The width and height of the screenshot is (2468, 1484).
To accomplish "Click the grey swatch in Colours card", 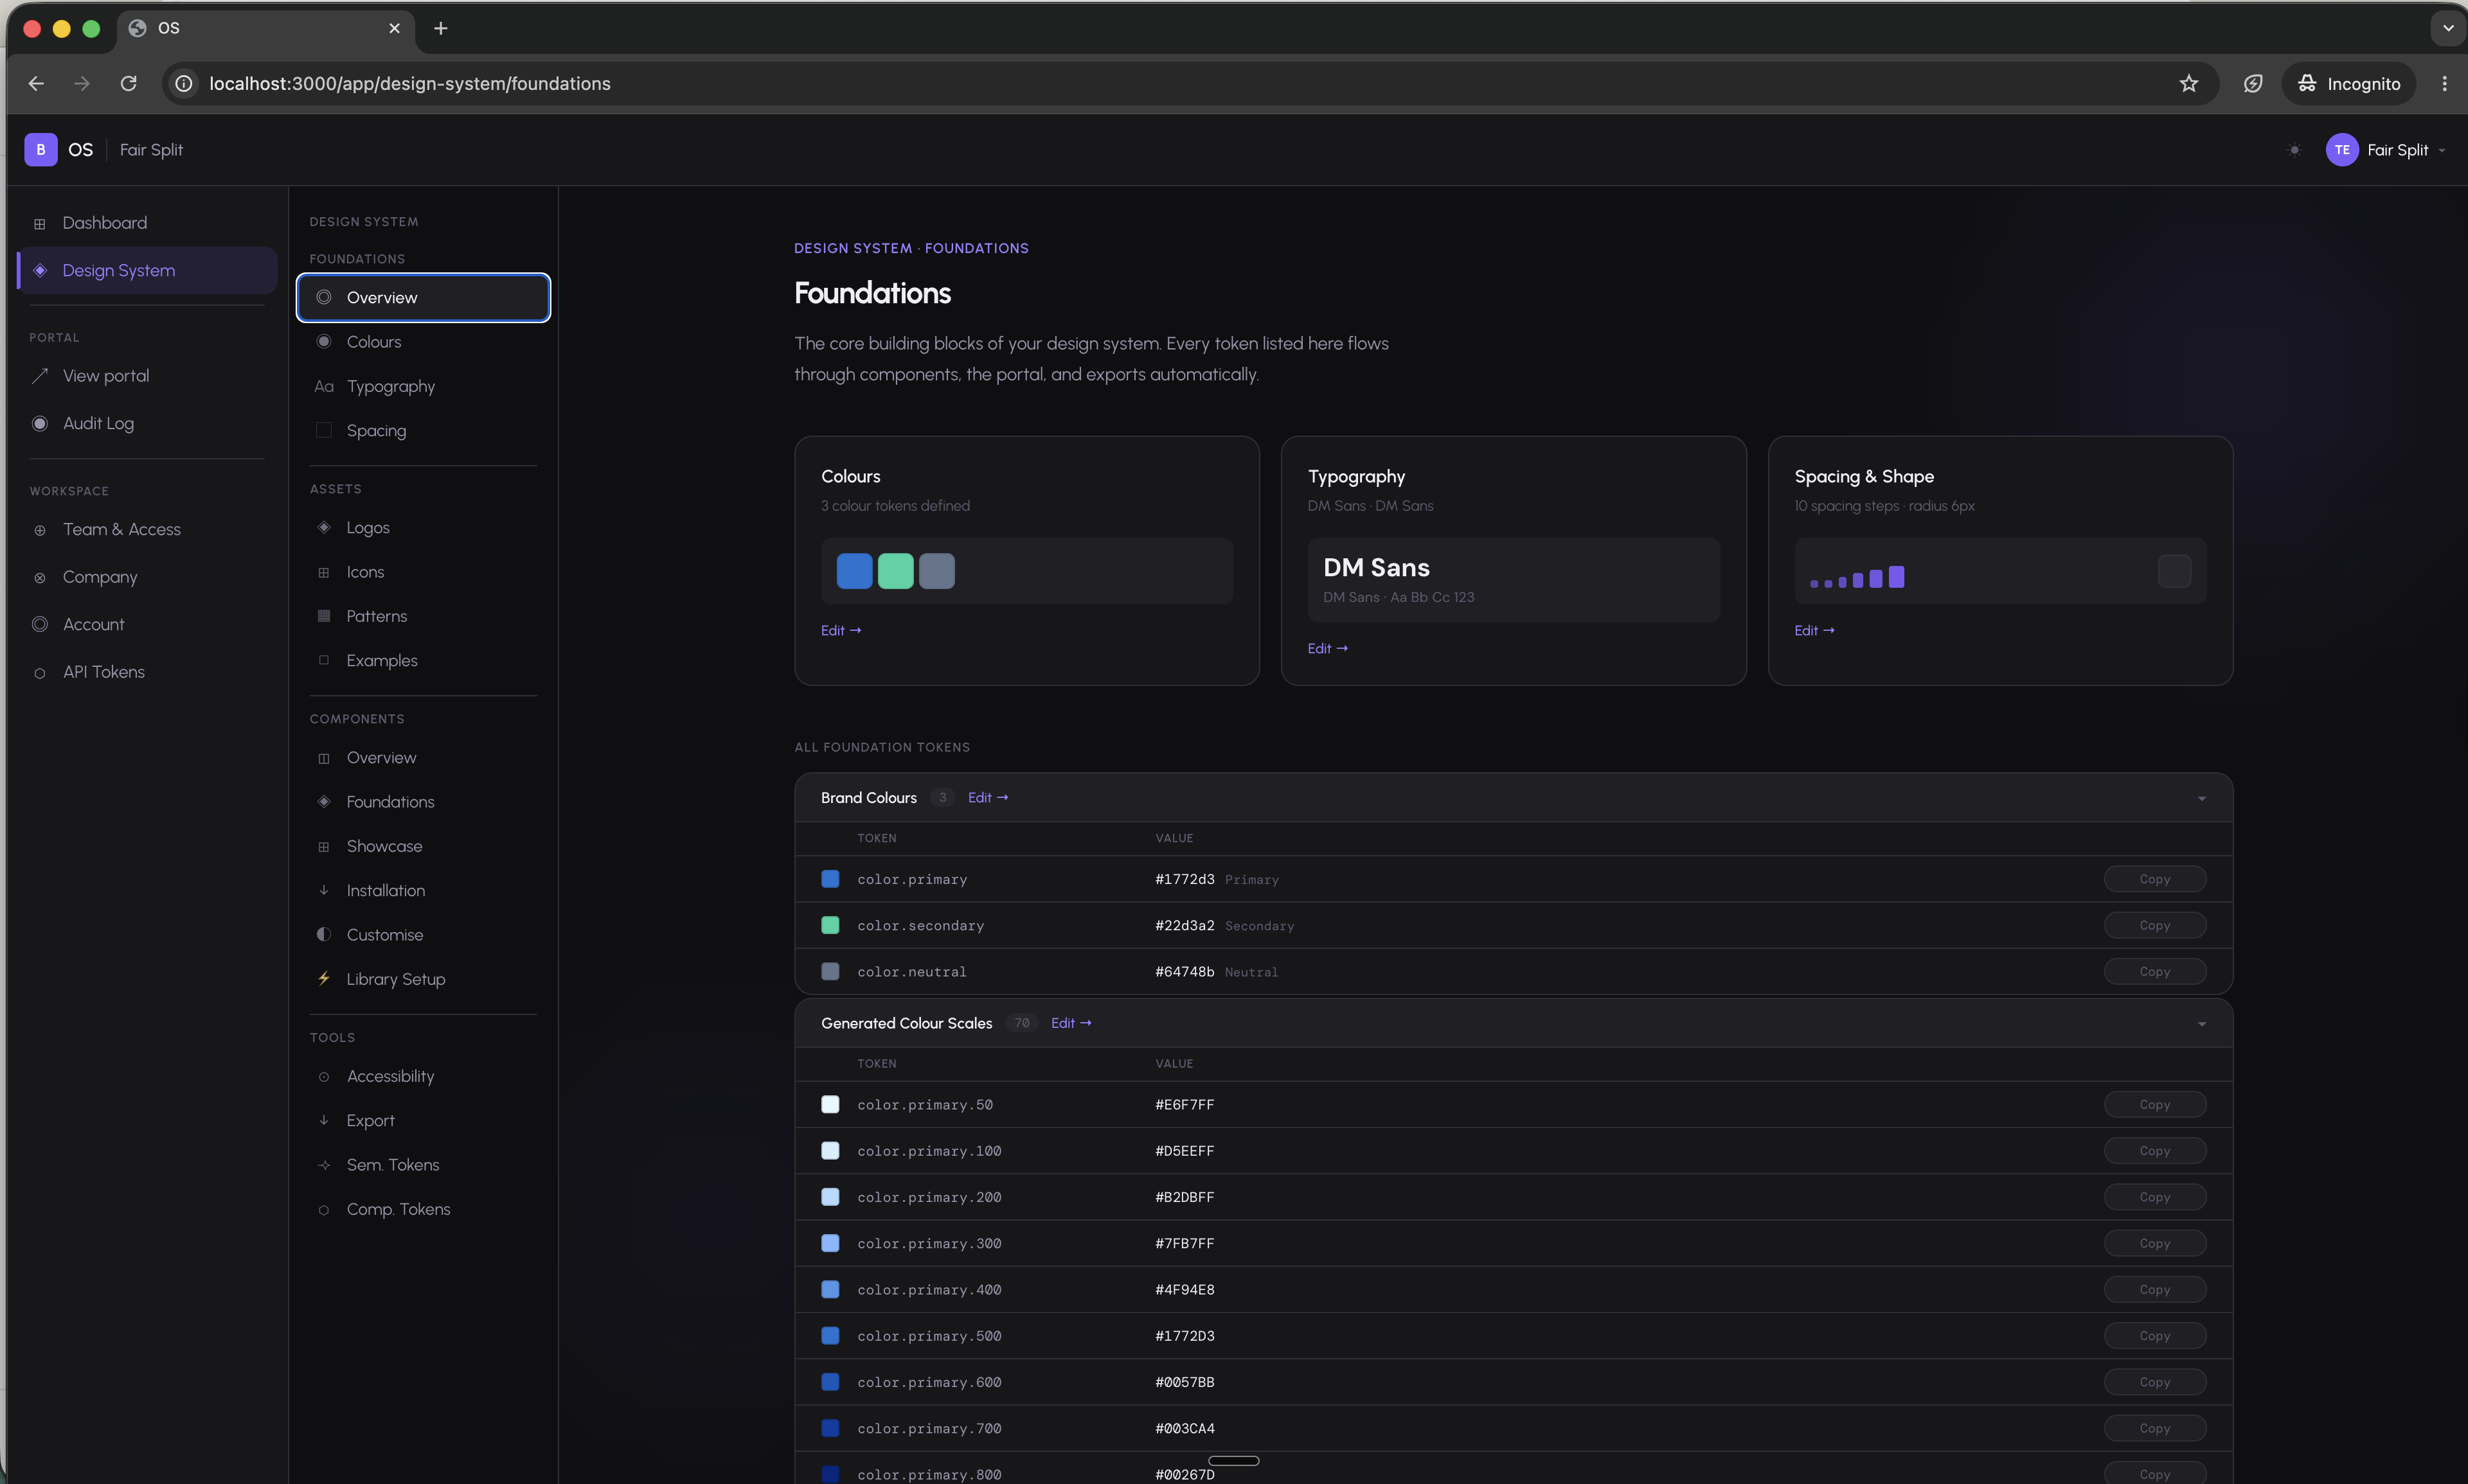I will (936, 571).
